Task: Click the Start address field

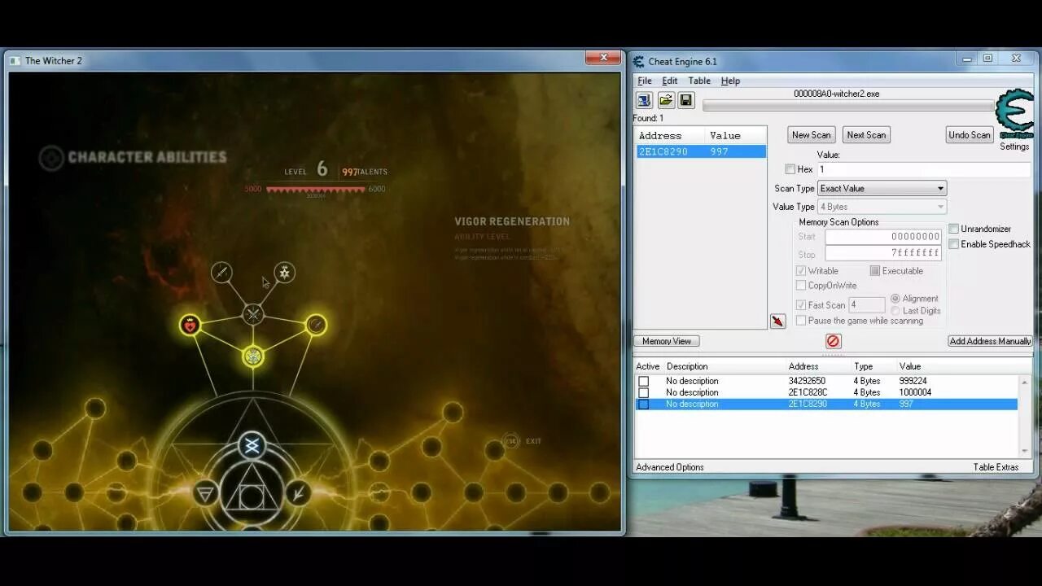Action: point(883,237)
